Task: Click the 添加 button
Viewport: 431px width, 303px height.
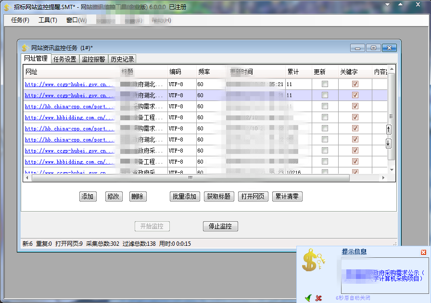Action: coord(88,196)
